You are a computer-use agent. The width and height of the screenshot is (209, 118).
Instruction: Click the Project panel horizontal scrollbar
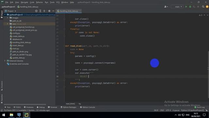(x=25, y=104)
